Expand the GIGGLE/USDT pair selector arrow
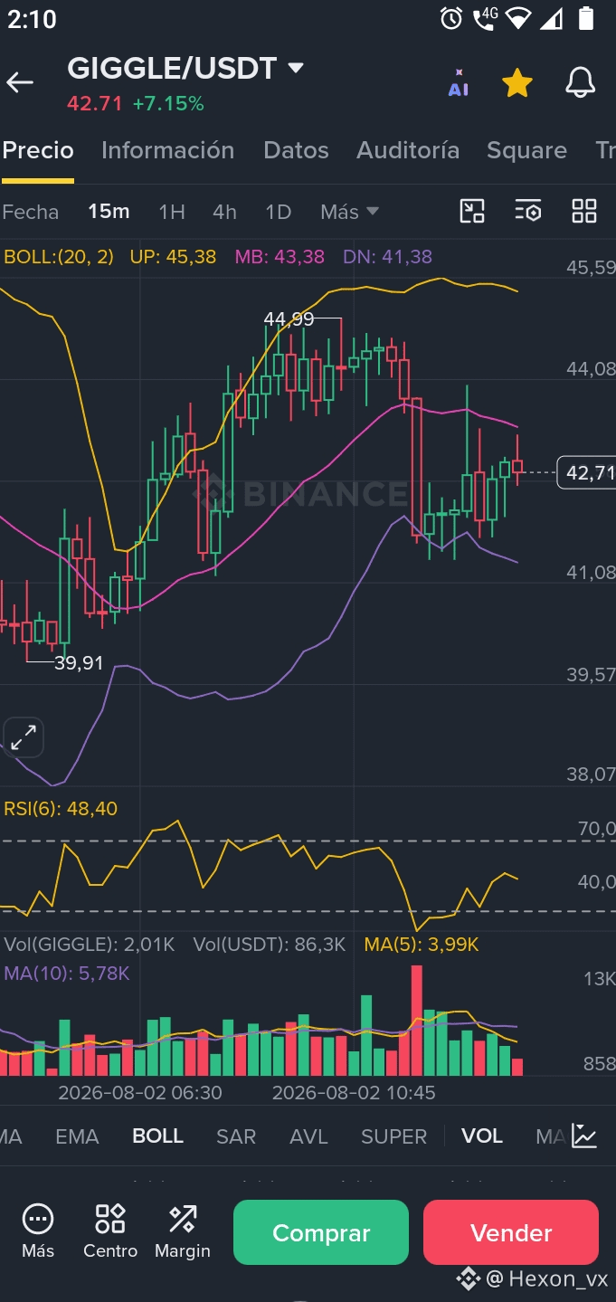This screenshot has height=1302, width=616. (296, 68)
